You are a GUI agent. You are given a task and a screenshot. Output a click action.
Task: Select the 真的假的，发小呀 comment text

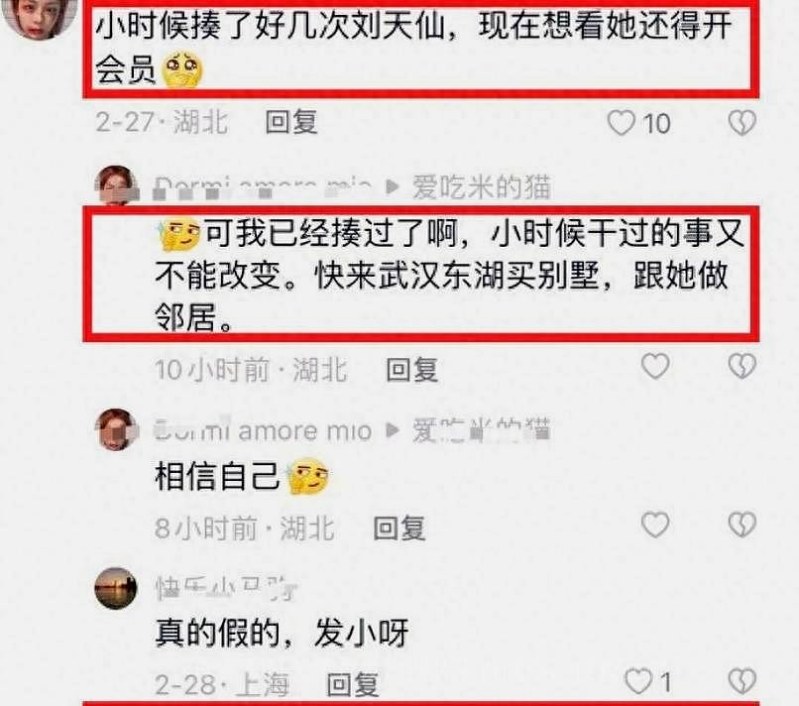[282, 633]
